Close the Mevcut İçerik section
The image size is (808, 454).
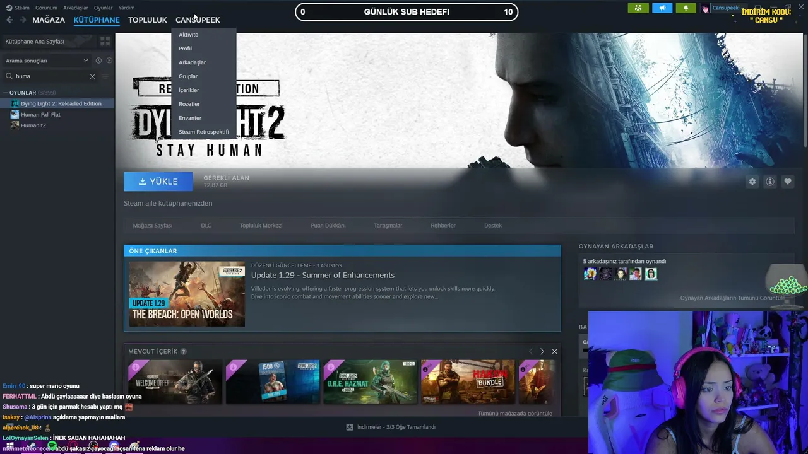tap(554, 352)
